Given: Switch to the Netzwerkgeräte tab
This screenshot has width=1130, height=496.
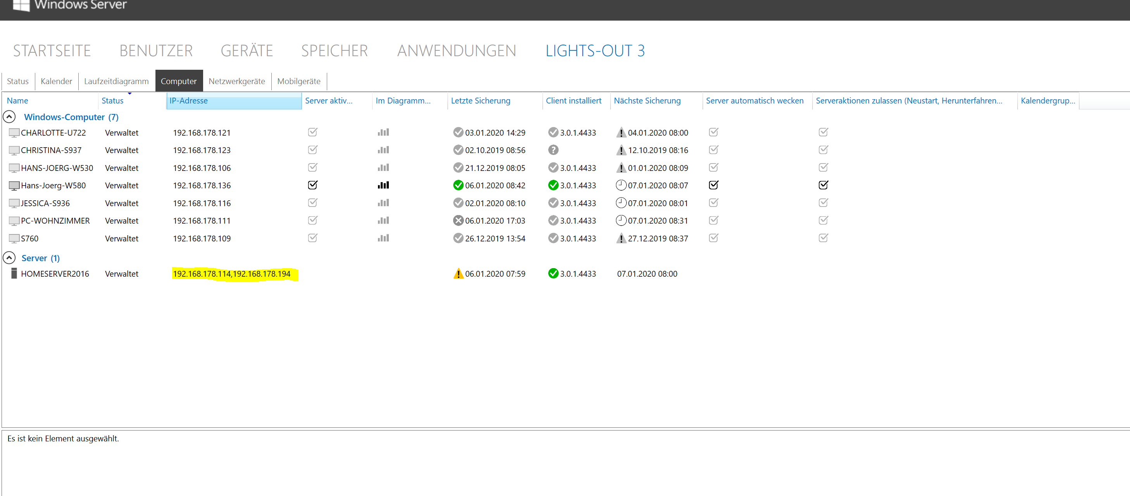Looking at the screenshot, I should [x=236, y=81].
